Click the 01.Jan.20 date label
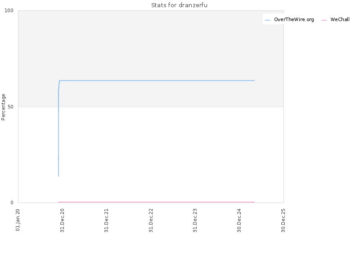Image resolution: width=360 pixels, height=270 pixels. pos(18,220)
